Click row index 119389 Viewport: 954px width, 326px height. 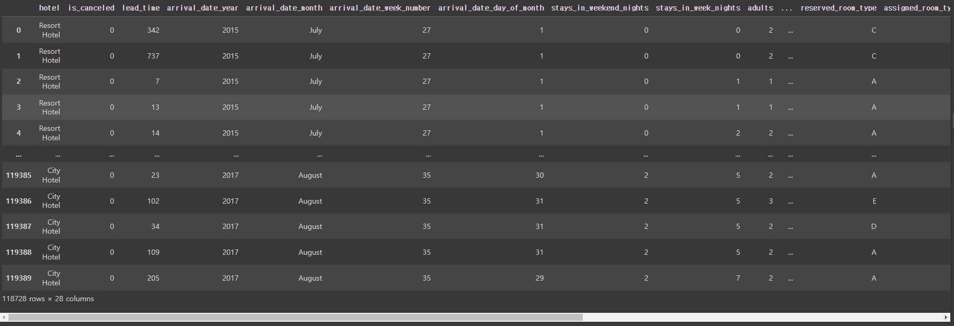tap(18, 278)
